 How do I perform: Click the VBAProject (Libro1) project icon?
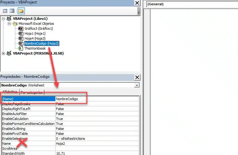pyautogui.click(x=9, y=19)
